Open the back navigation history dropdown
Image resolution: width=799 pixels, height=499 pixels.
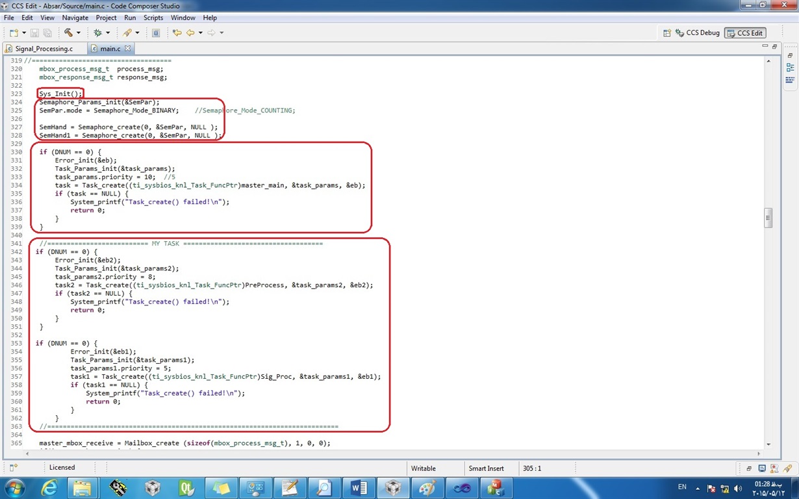tap(200, 32)
